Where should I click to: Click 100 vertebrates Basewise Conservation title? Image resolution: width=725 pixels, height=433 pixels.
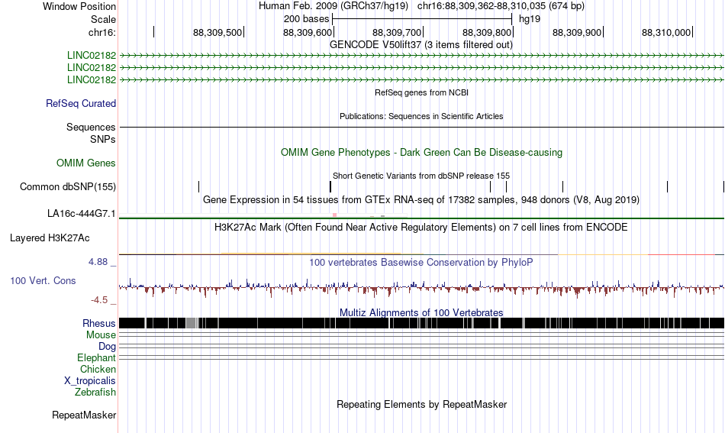tap(421, 262)
